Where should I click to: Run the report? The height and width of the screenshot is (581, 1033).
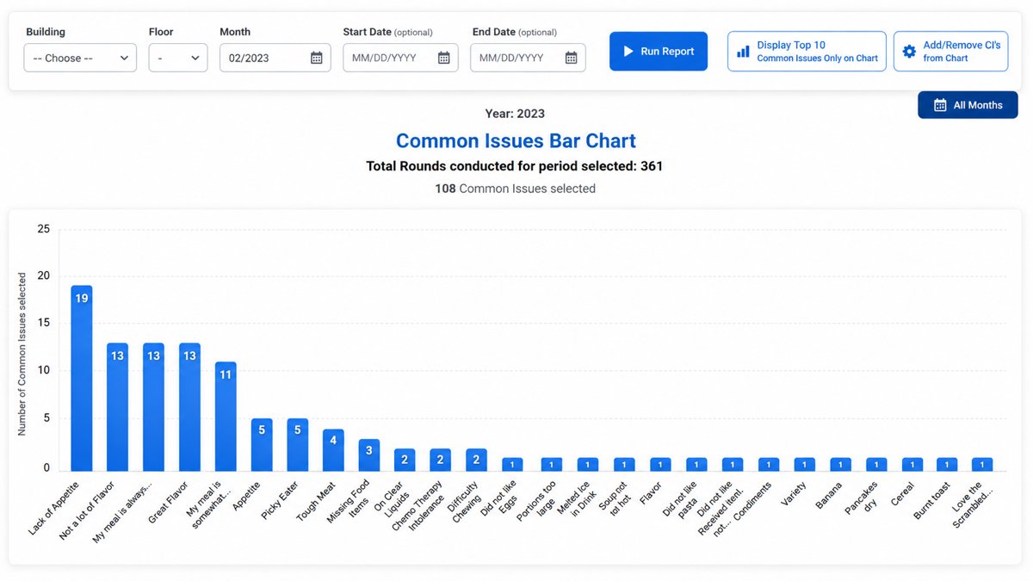tap(659, 52)
